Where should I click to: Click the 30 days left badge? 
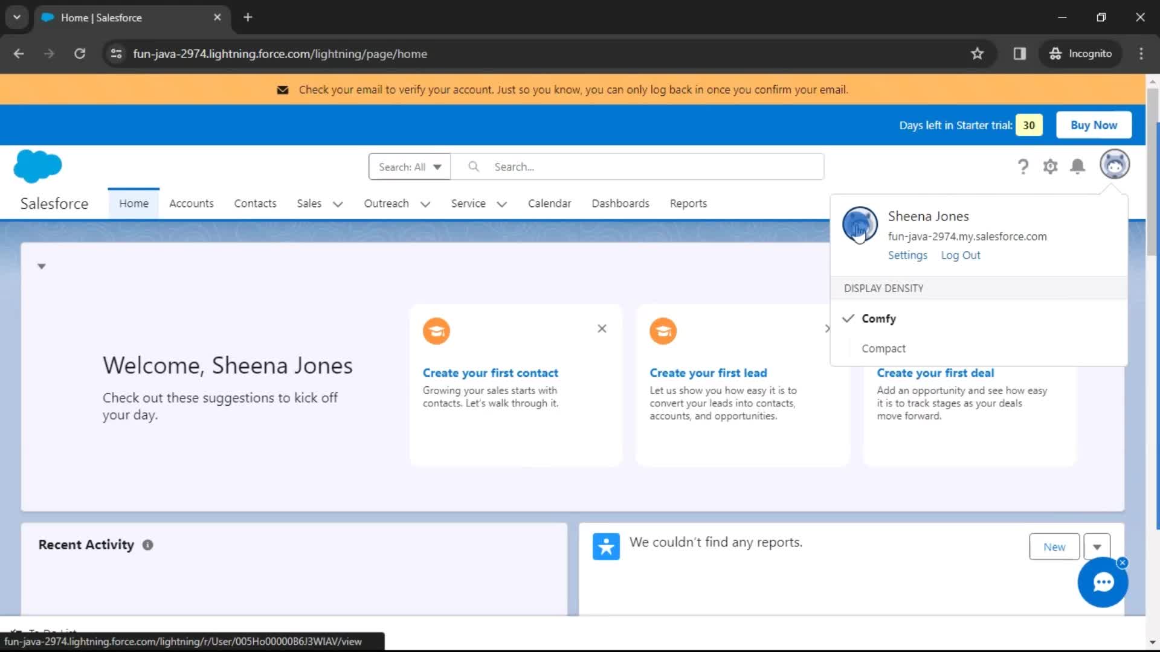coord(1029,125)
